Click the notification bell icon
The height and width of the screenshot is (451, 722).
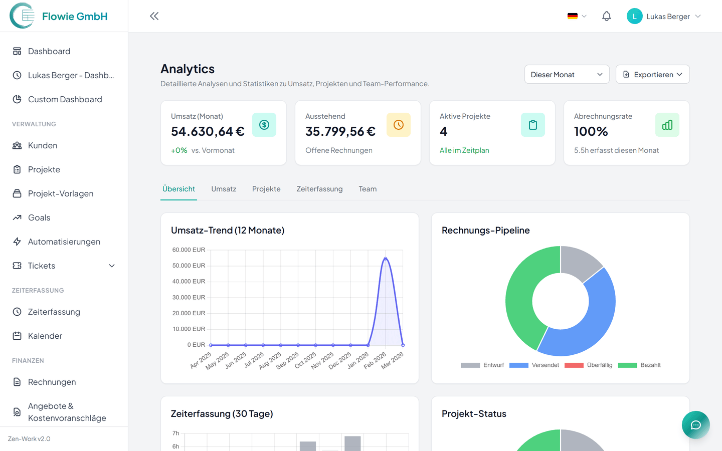click(x=606, y=16)
